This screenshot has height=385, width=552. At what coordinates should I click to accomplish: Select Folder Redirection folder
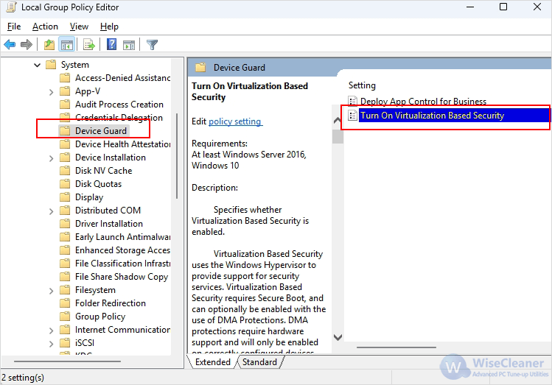pos(111,303)
